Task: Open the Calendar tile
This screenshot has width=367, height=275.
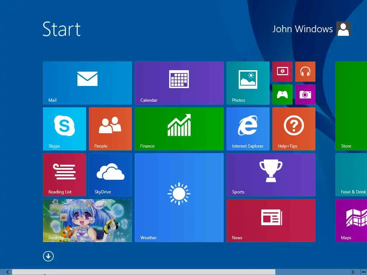Action: 179,83
